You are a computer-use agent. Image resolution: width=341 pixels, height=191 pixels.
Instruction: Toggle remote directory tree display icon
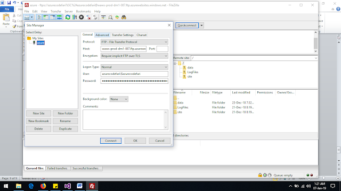point(53,17)
